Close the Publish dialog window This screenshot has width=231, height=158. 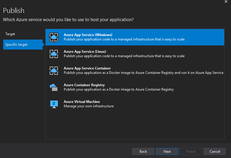[226, 2]
